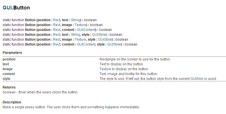This screenshot has height=114, width=226.
Task: Click Rect in the image-only Button overload
Action: (x=57, y=25)
